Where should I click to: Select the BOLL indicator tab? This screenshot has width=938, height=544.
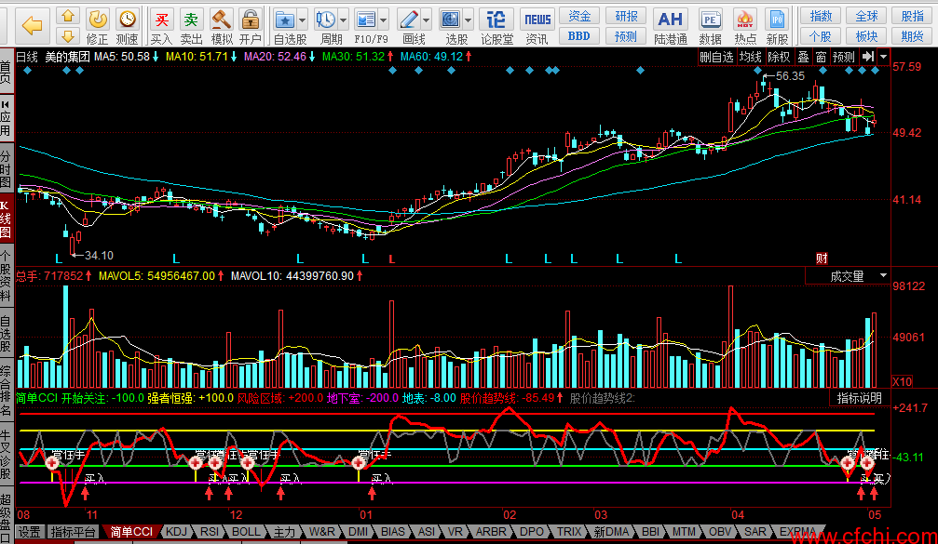[x=246, y=532]
